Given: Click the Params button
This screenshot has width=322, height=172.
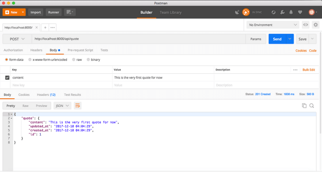Looking at the screenshot, I should tap(256, 39).
